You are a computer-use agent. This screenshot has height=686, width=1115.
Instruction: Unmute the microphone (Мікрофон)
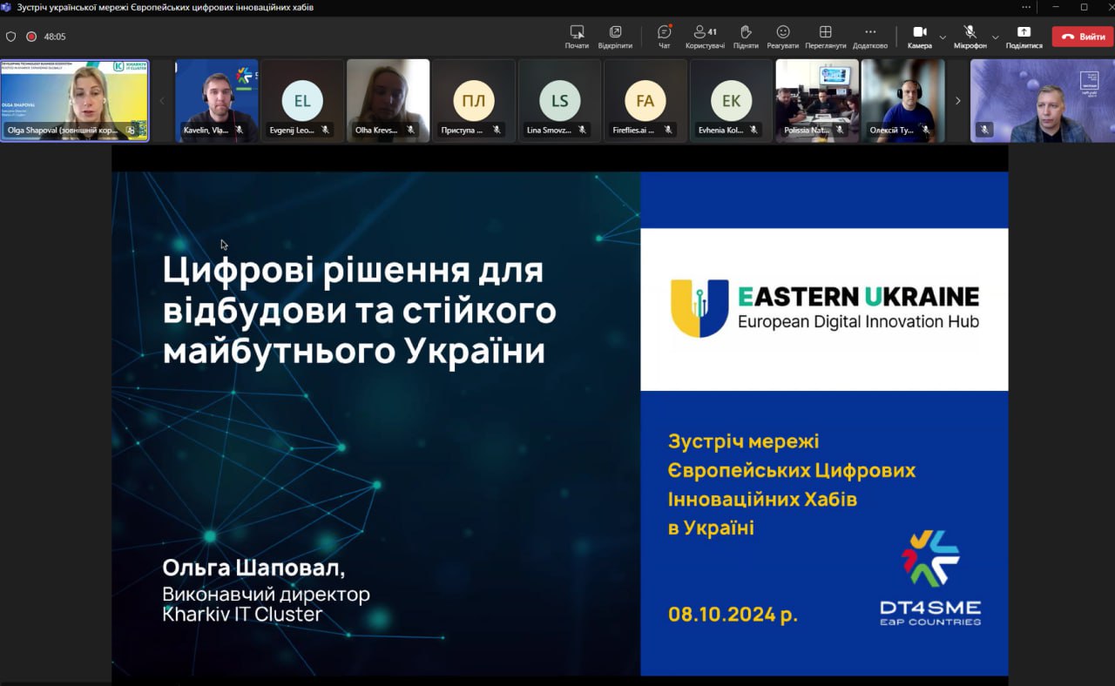tap(970, 36)
